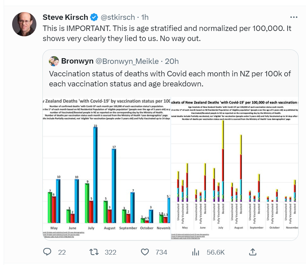Image resolution: width=306 pixels, height=265 pixels.
Task: Click the 1h tweet timestamp
Action: point(144,17)
